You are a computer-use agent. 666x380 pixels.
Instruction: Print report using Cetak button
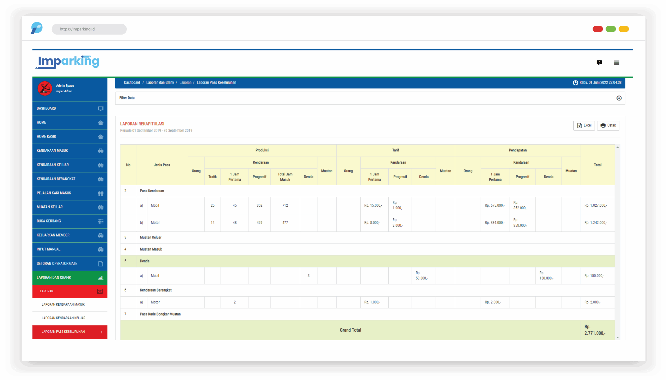coord(608,126)
